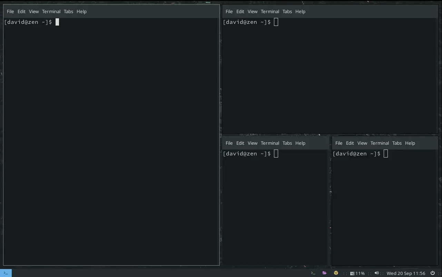The height and width of the screenshot is (277, 442).
Task: Open View menu in the bottom-right terminal
Action: click(362, 143)
